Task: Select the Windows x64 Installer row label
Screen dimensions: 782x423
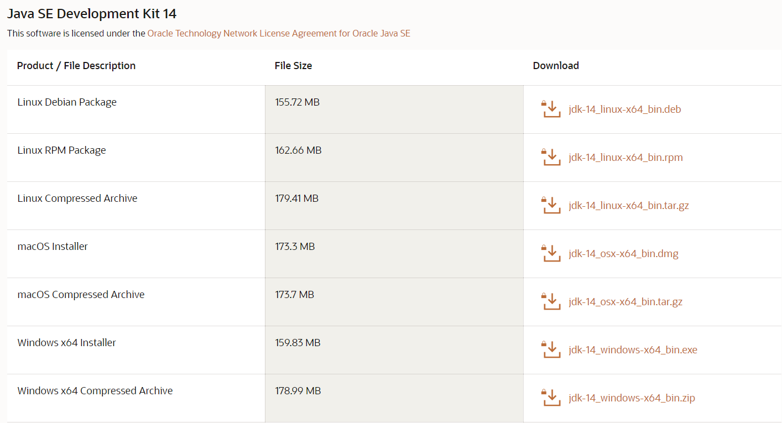Action: coord(67,343)
